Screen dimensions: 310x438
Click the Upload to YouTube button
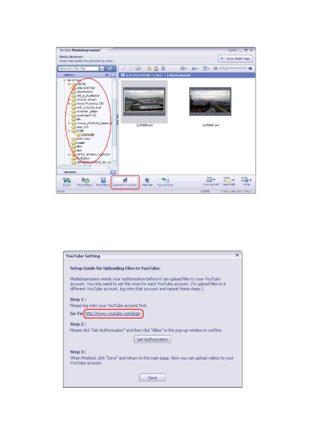pos(125,182)
